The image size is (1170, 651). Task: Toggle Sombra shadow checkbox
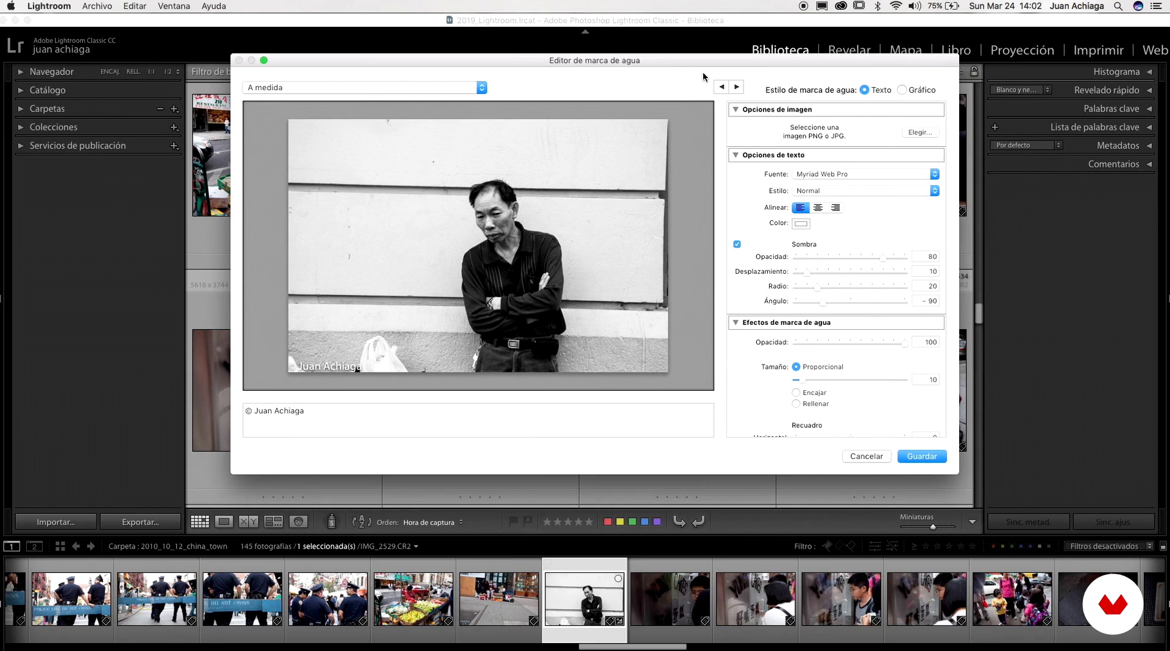pos(737,244)
